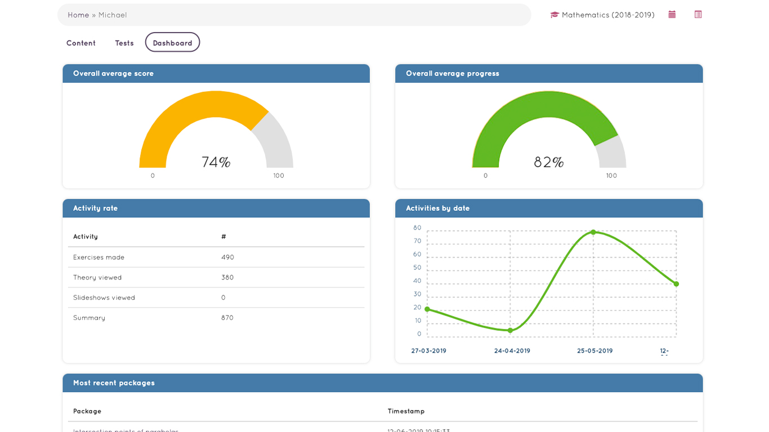Click the chart data point at 24-04-2019
Screen dimensions: 769x432
(510, 330)
